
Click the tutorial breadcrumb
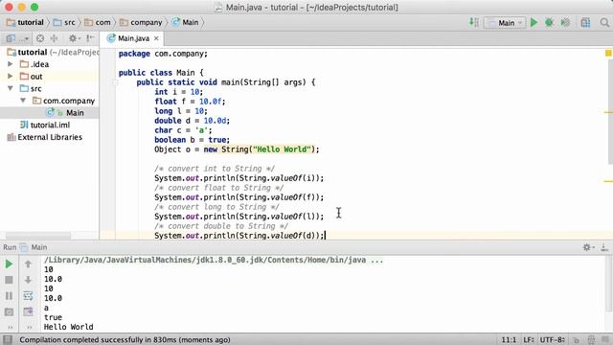(x=26, y=23)
